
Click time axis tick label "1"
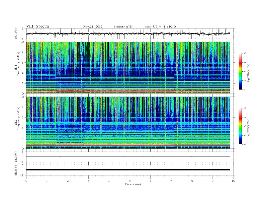click(47, 181)
